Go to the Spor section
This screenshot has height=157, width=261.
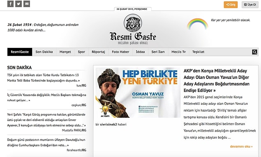tap(81, 52)
